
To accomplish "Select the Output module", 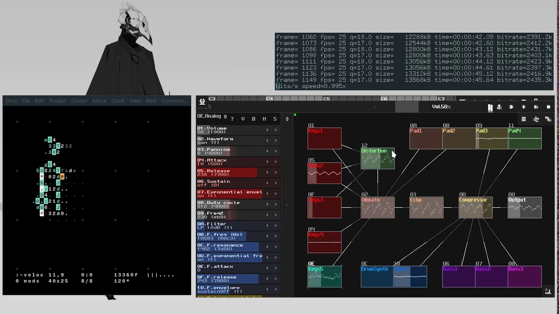I will tap(525, 208).
